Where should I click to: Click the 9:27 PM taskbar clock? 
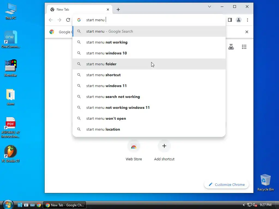pyautogui.click(x=265, y=205)
